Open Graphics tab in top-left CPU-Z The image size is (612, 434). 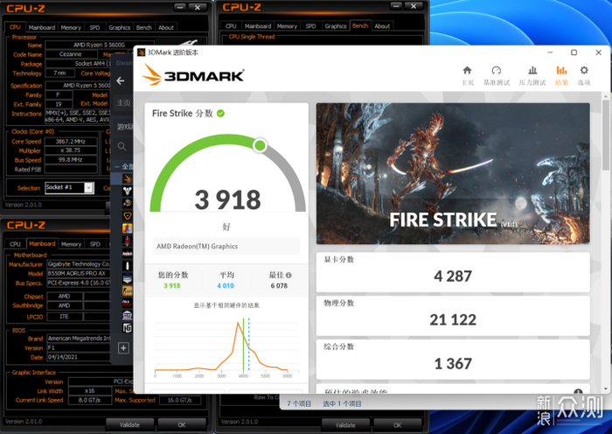120,27
